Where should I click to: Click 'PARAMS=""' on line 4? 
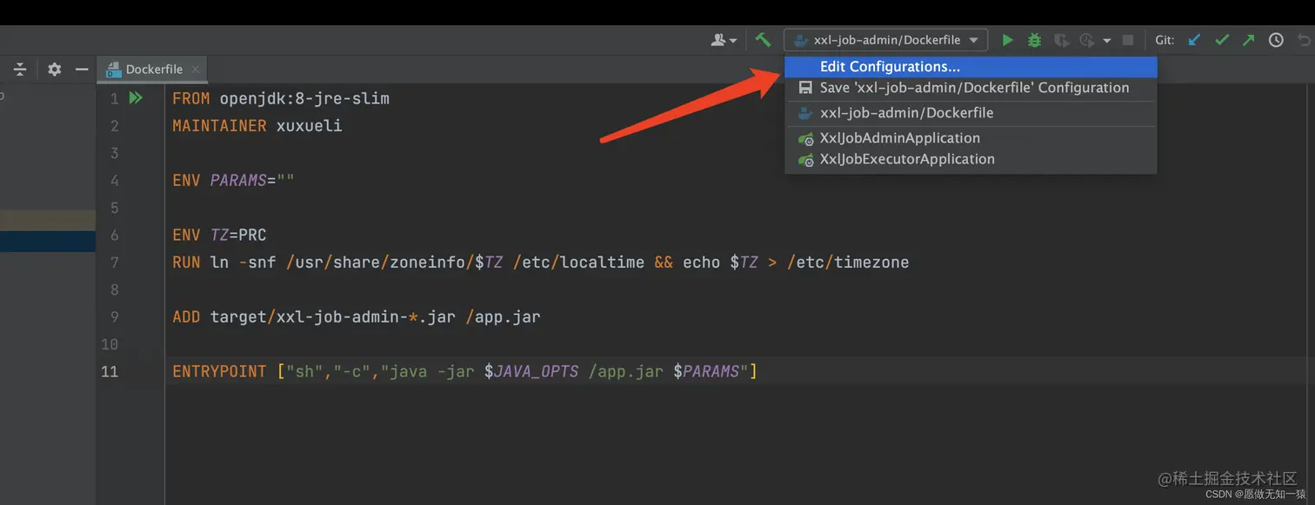tap(252, 180)
